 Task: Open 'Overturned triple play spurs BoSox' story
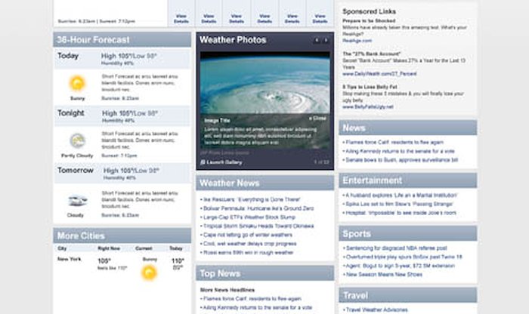[x=404, y=257]
